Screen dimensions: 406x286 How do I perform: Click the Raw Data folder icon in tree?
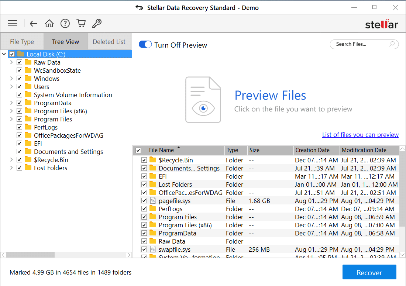click(28, 62)
